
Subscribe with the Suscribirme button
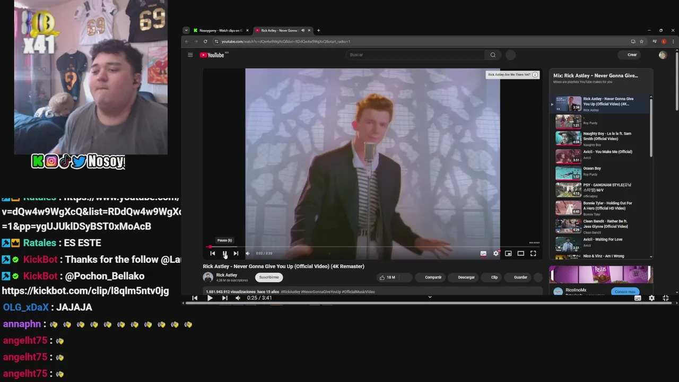(269, 277)
